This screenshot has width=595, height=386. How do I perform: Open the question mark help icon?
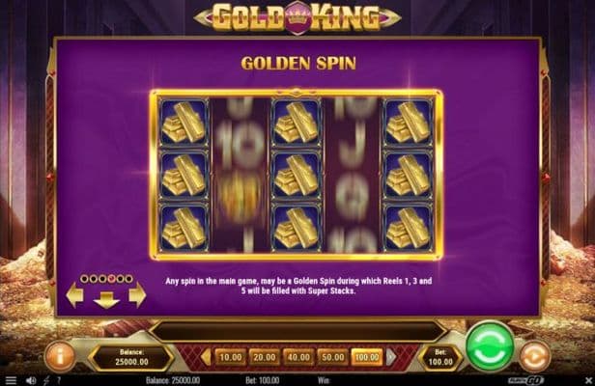point(59,380)
